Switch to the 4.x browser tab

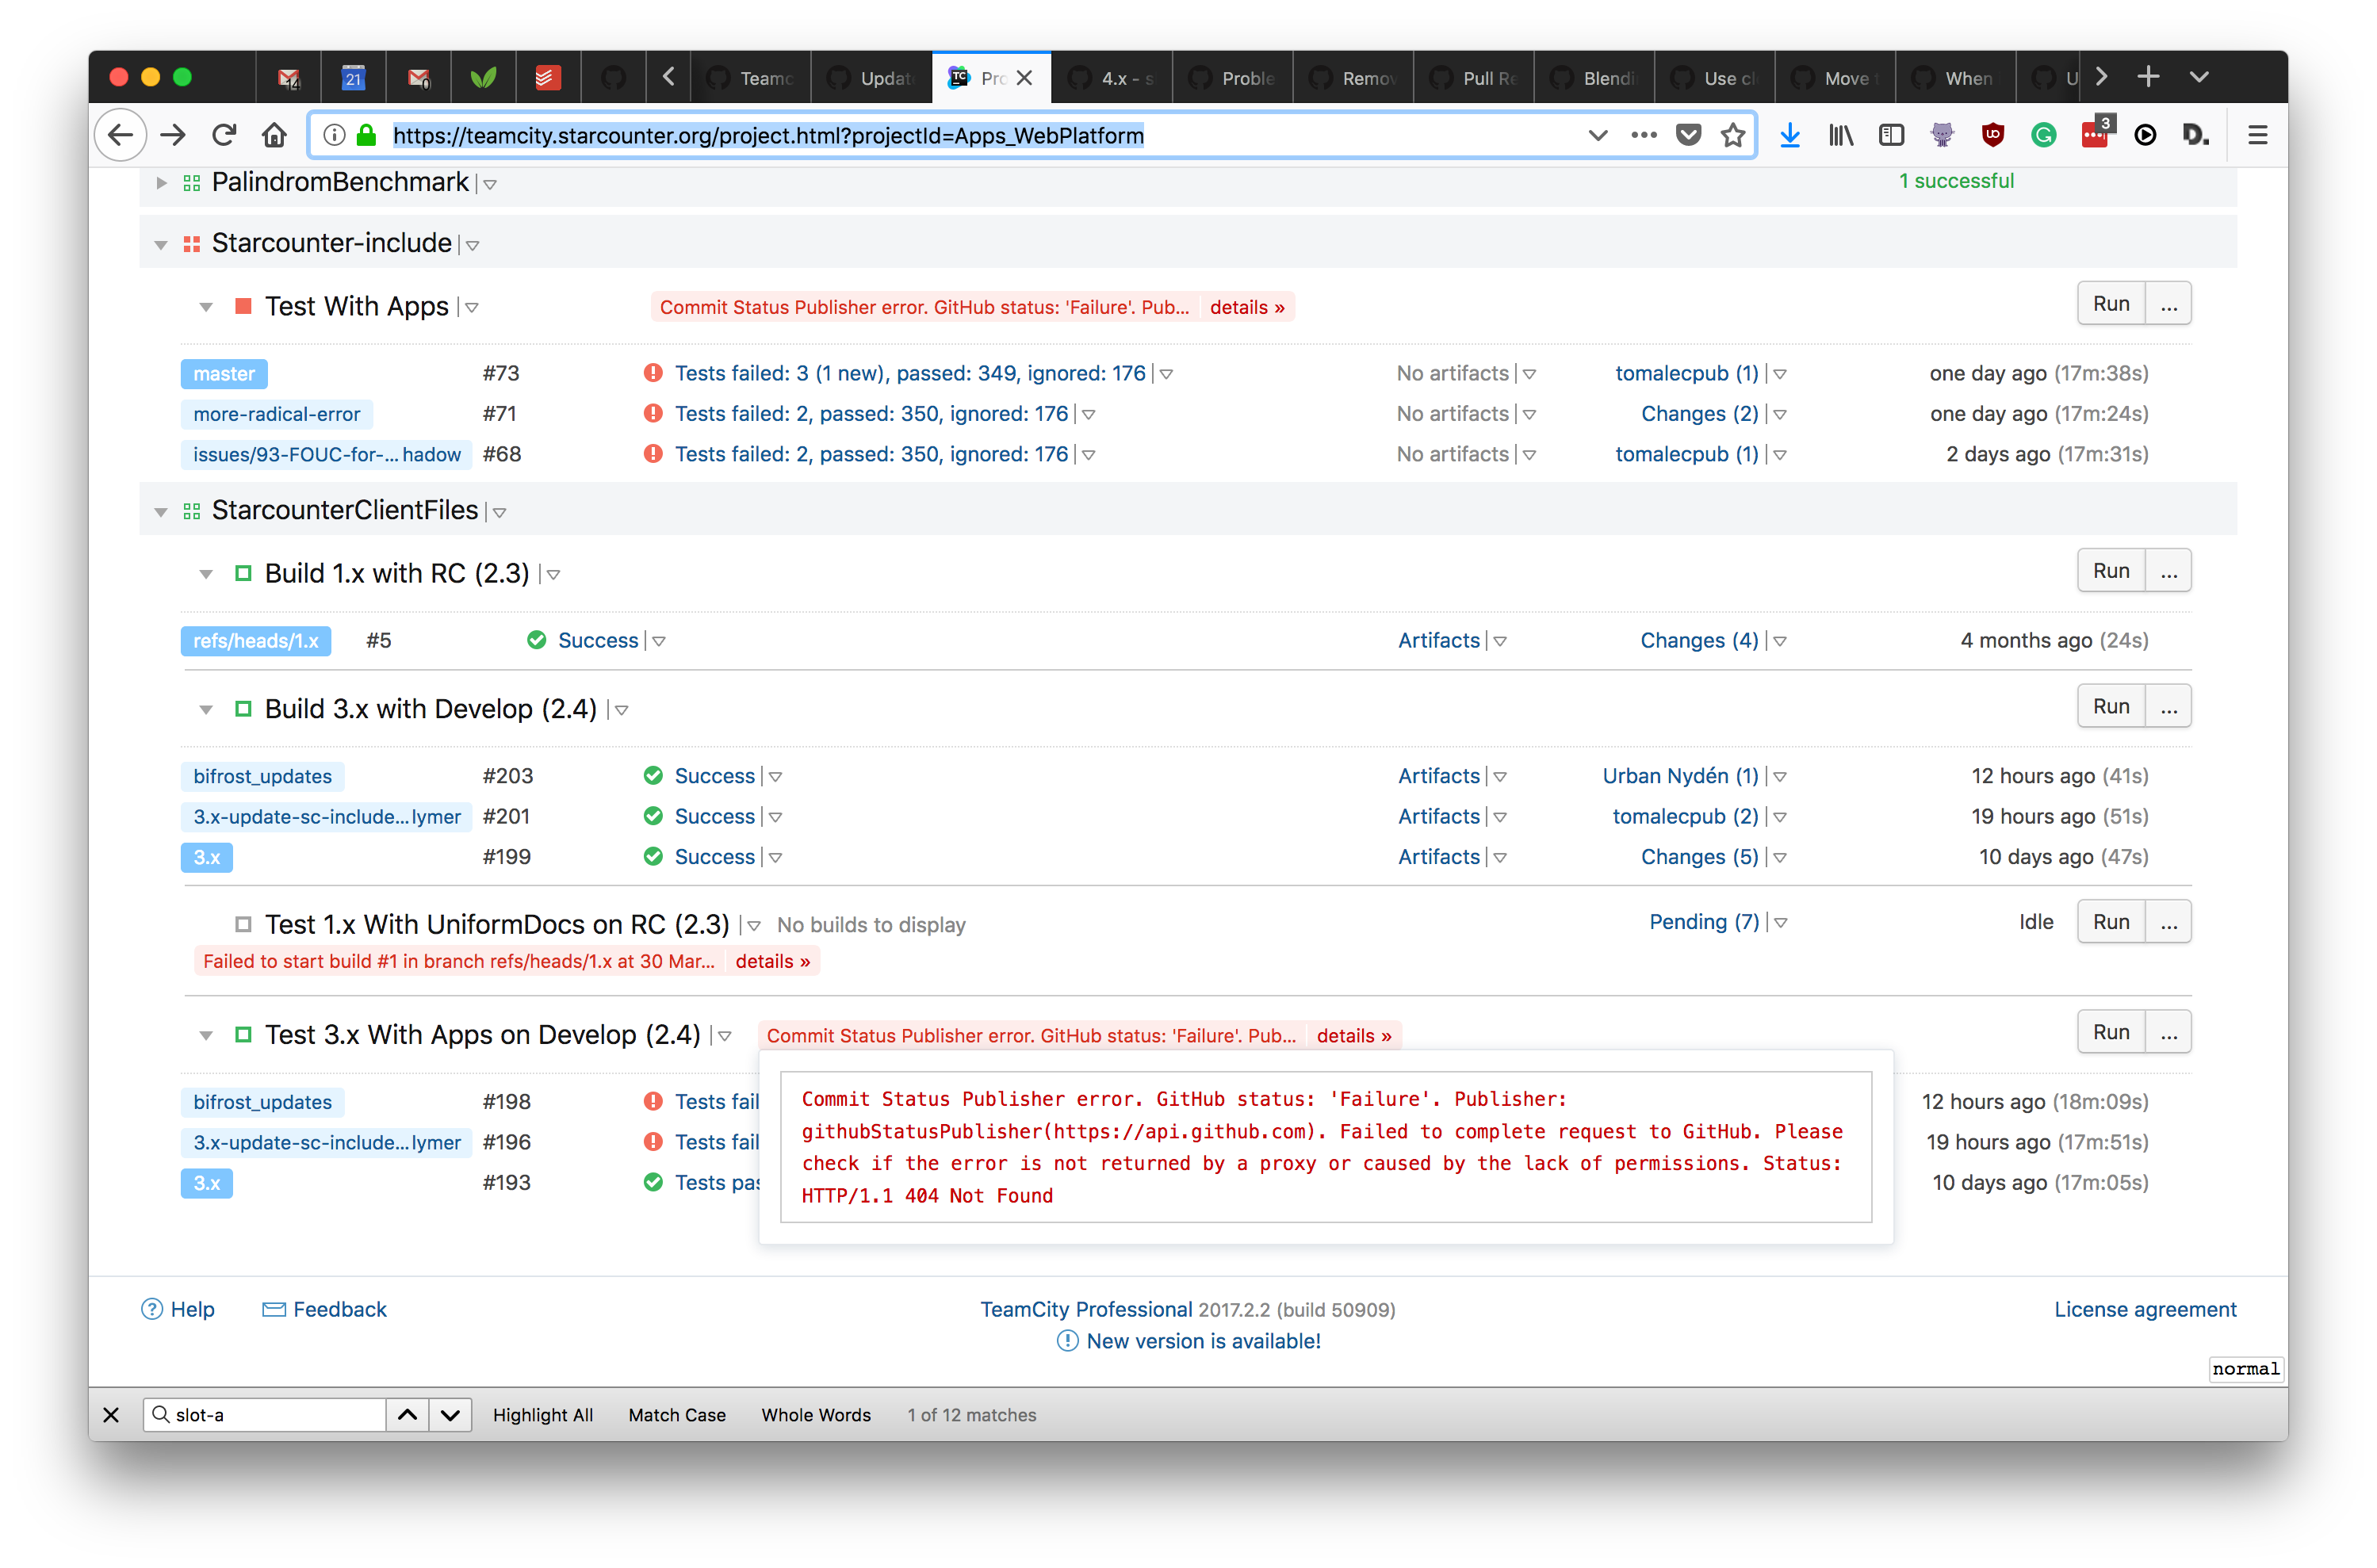point(1112,78)
